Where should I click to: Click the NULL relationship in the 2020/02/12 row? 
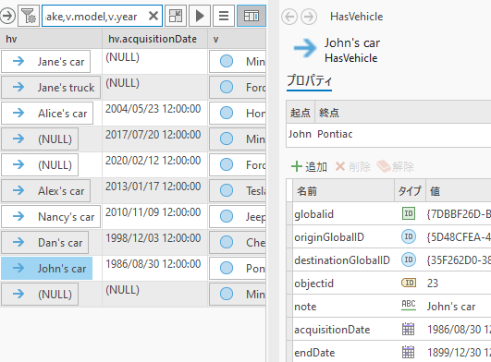(40, 164)
